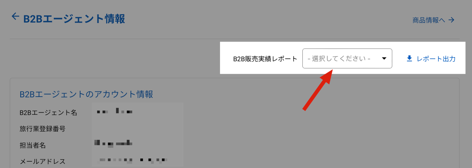Image resolution: width=472 pixels, height=168 pixels.
Task: Click the 旅行業登録番号 field label
Action: (x=42, y=129)
